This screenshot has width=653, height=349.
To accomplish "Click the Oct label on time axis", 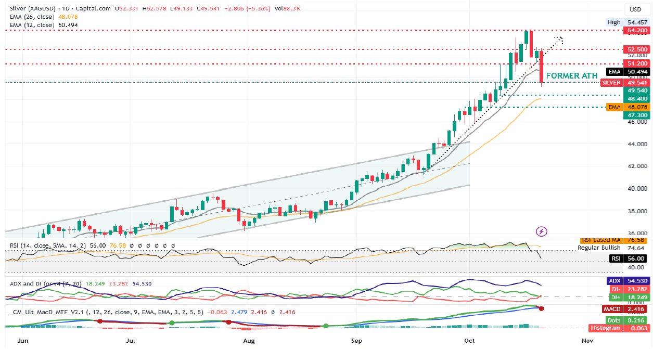I will tap(470, 341).
